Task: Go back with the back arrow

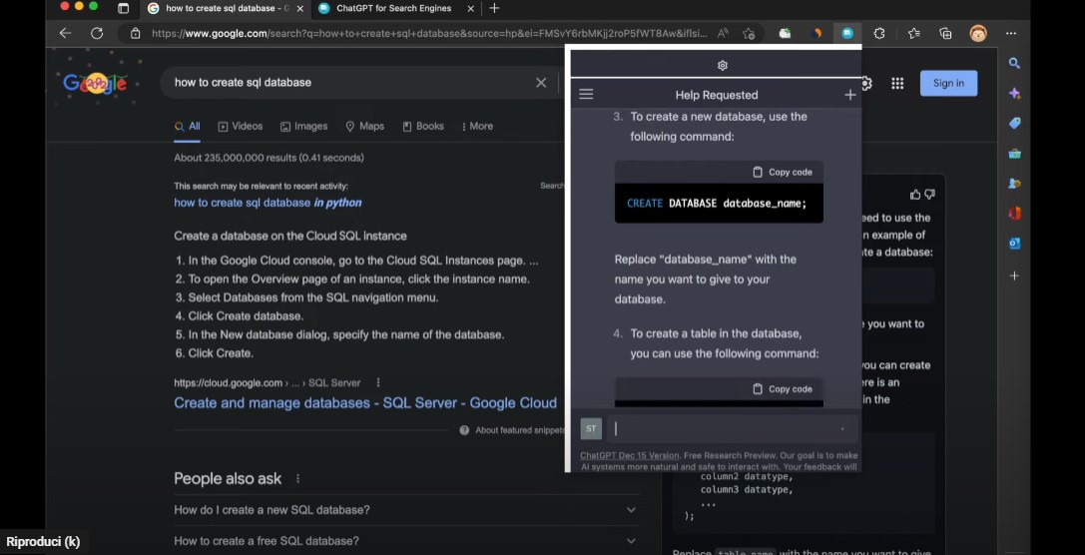Action: coord(65,33)
